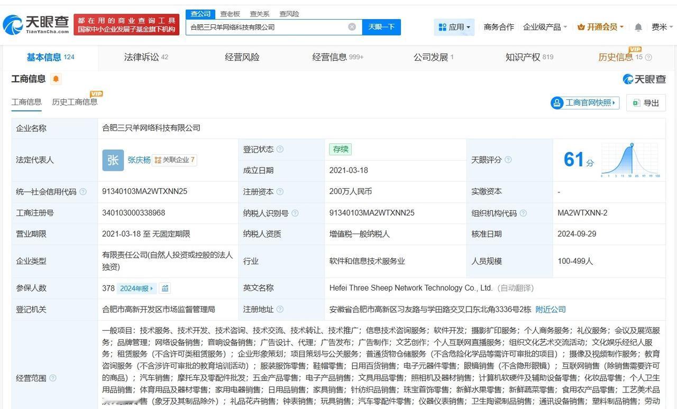This screenshot has width=677, height=409.
Task: Click the help icon beside 纳税人识别号
Action: click(295, 213)
